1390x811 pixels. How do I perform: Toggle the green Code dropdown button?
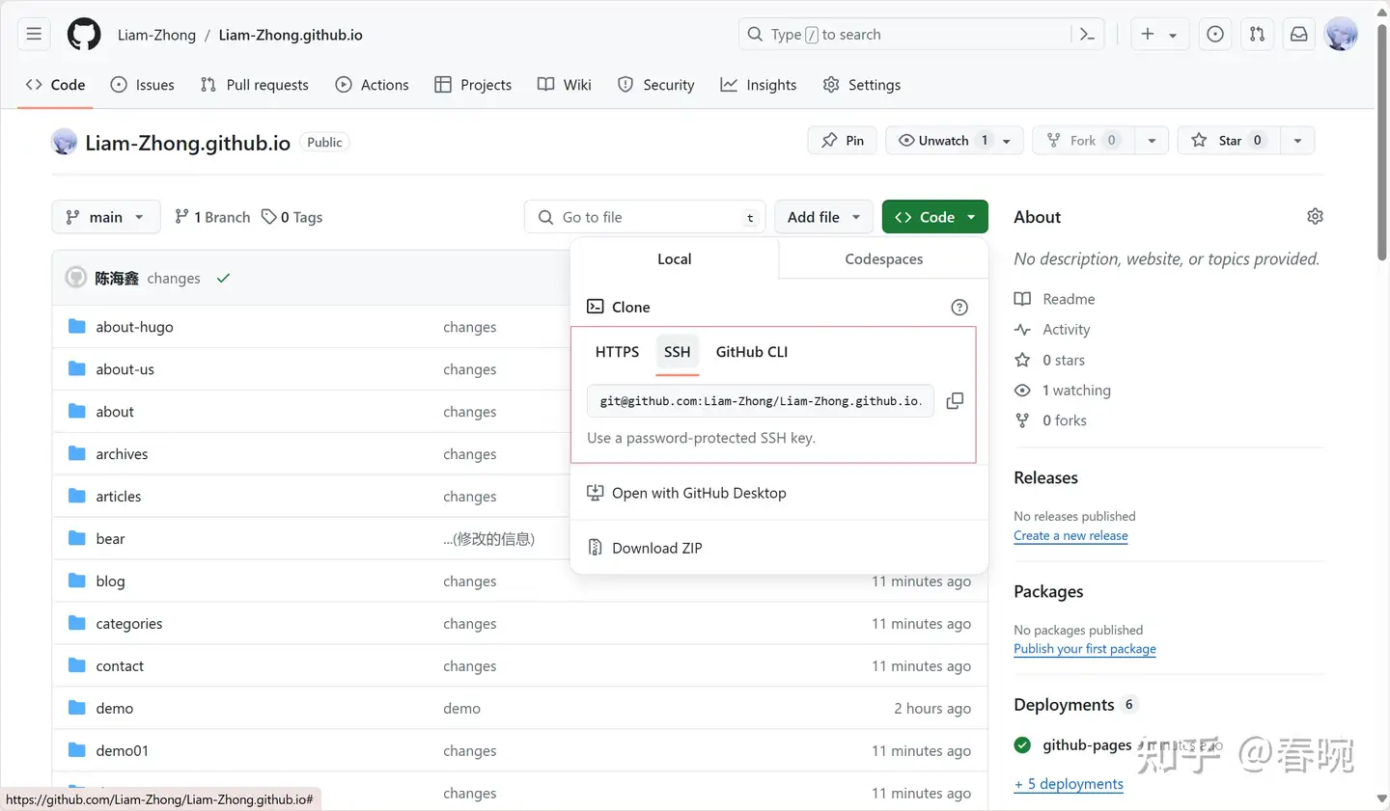point(935,217)
